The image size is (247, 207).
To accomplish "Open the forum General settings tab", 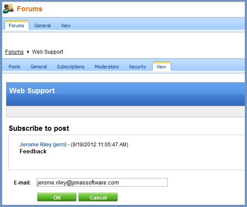I will tap(39, 67).
